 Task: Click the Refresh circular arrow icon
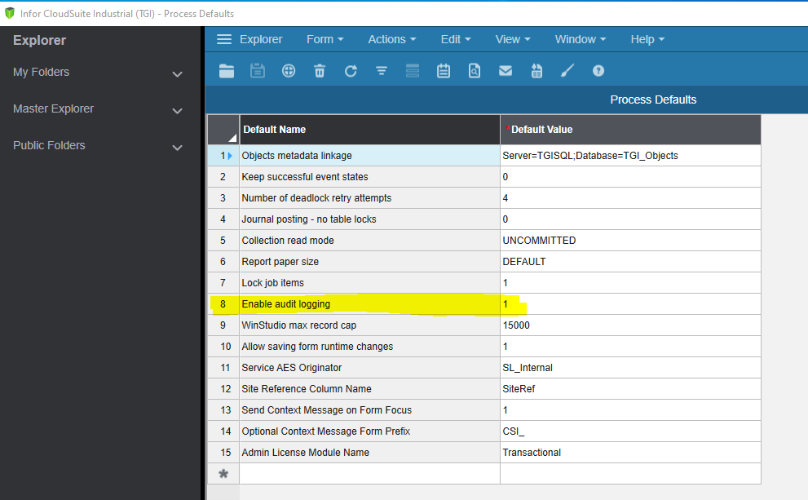pos(351,71)
